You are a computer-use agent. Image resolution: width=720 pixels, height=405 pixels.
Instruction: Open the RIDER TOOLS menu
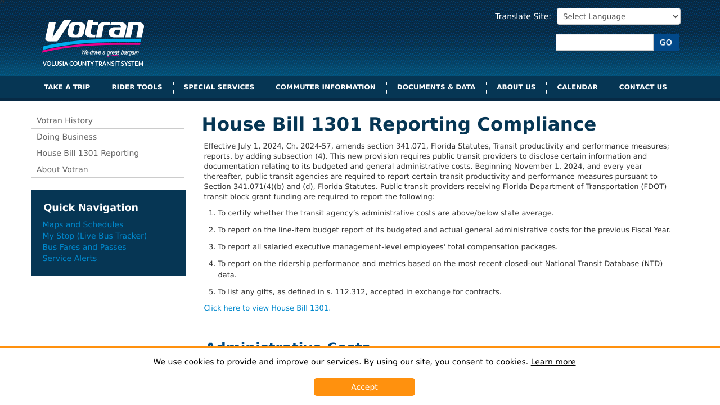137,87
